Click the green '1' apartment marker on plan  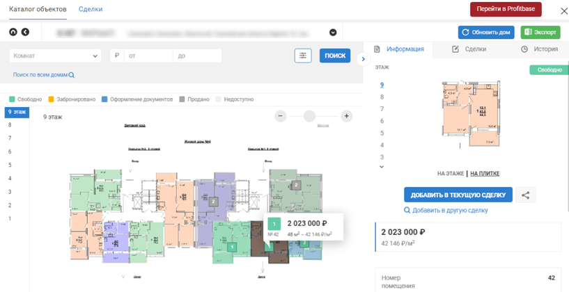coord(232,247)
